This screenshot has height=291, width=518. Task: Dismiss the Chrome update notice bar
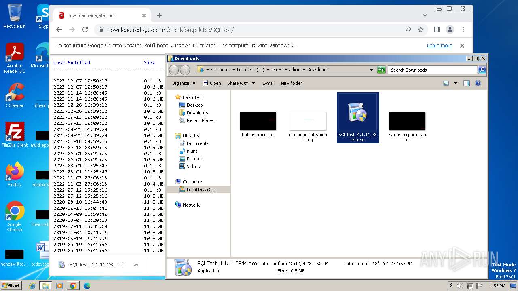click(462, 46)
